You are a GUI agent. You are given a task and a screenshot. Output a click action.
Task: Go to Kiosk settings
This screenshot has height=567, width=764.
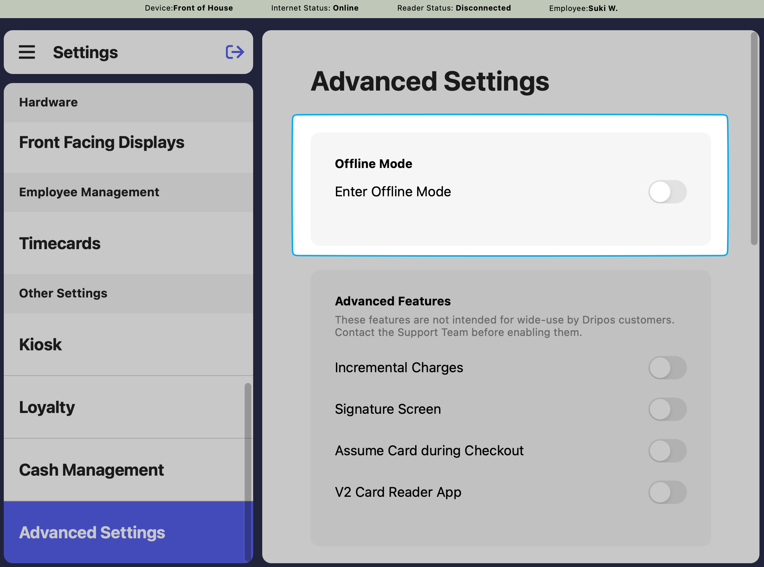tap(40, 345)
